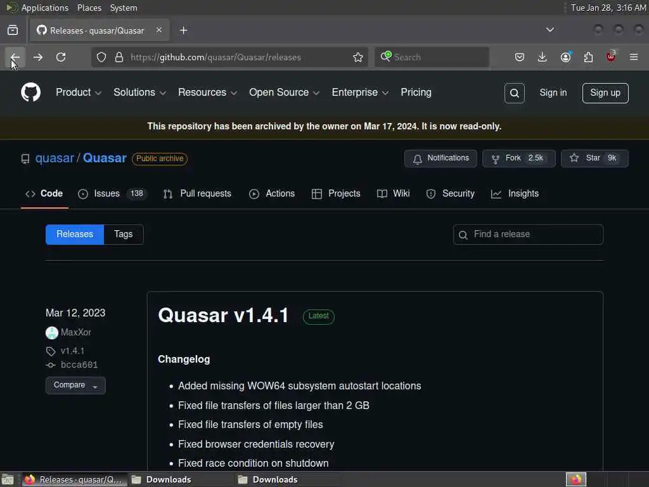Open the Quasar repository link
Viewport: 649px width, 487px height.
pos(105,158)
